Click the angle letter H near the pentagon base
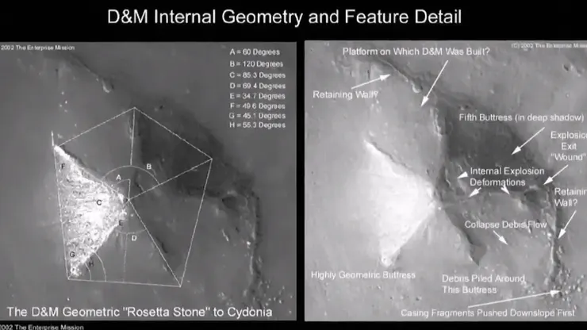The width and height of the screenshot is (587, 330). [x=91, y=264]
